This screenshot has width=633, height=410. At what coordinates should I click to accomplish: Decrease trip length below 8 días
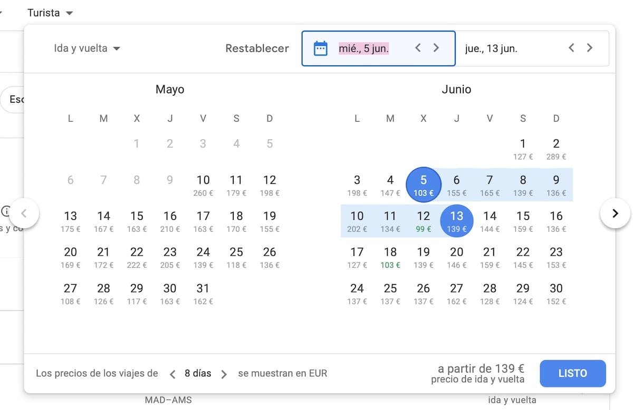tap(172, 374)
